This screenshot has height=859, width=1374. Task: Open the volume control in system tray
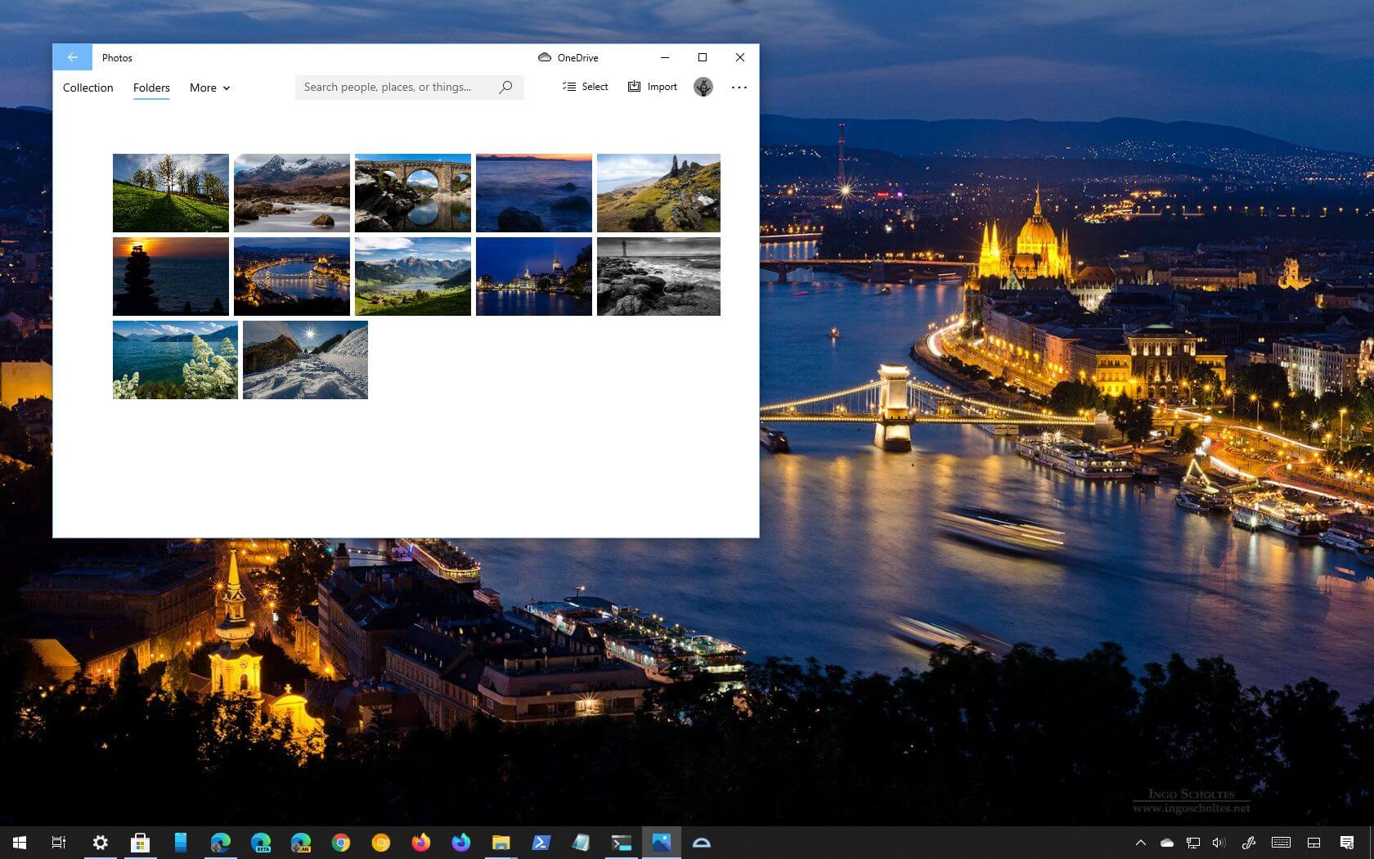point(1219,843)
